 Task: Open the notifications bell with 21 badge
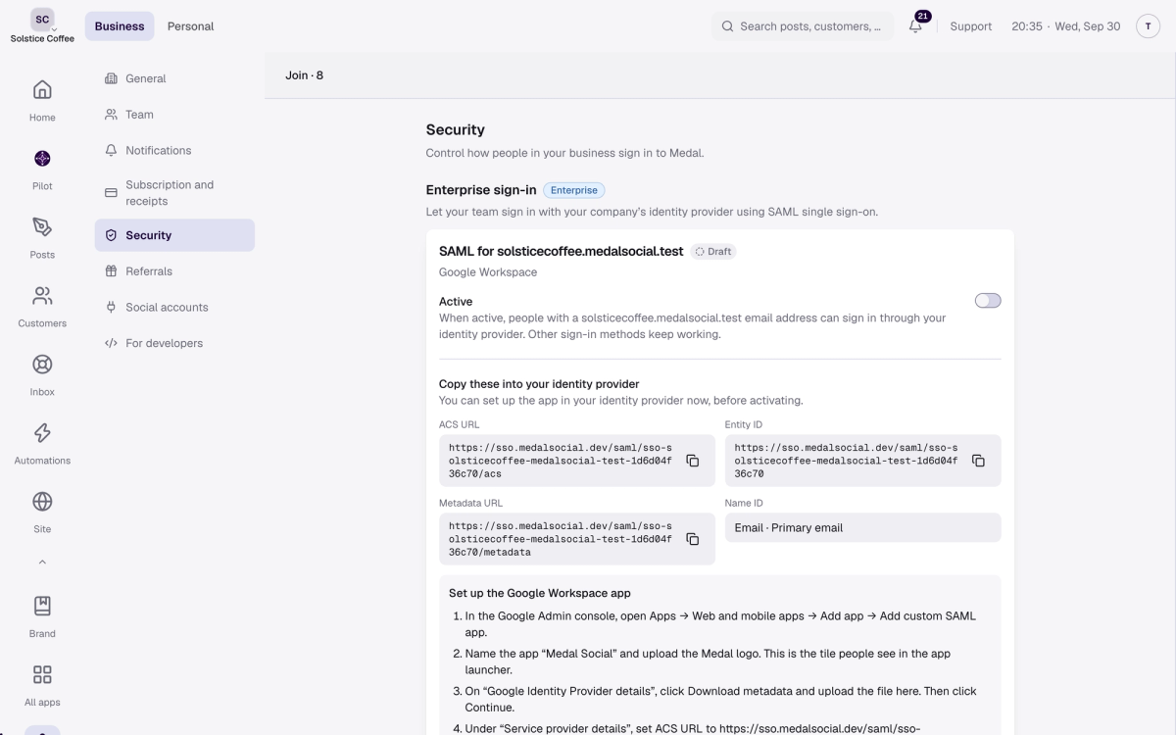[916, 26]
